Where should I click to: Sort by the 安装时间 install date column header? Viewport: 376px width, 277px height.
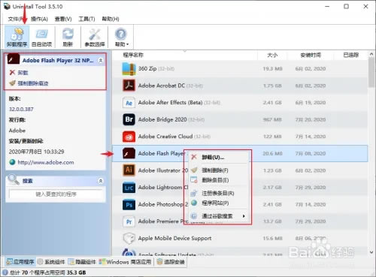pyautogui.click(x=311, y=55)
